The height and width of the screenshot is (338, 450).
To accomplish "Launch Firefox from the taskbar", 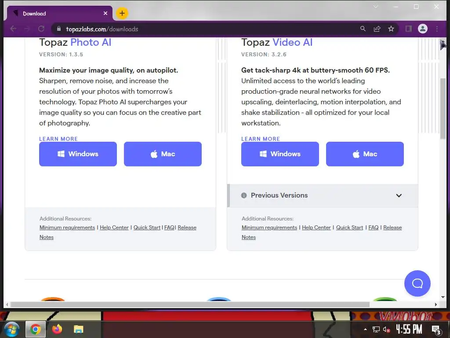I will pyautogui.click(x=57, y=329).
